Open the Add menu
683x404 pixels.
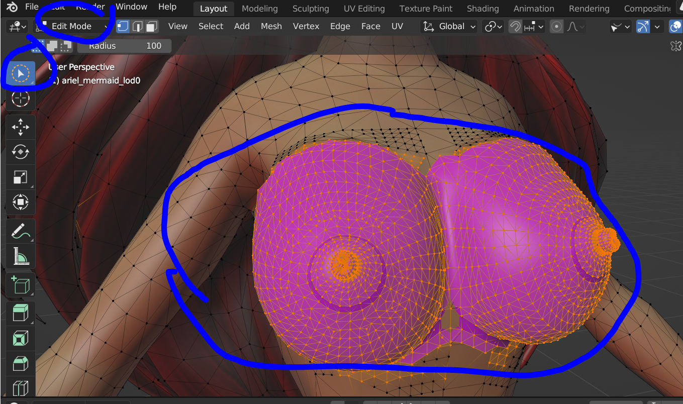(x=242, y=27)
